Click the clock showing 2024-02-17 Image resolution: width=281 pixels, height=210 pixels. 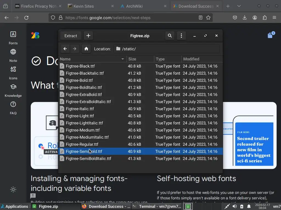tap(262, 206)
